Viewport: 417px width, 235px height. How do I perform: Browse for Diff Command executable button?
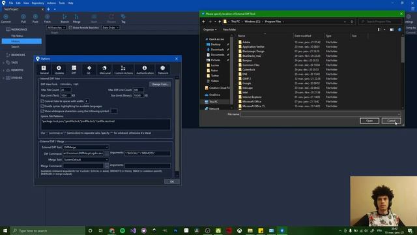coord(106,153)
